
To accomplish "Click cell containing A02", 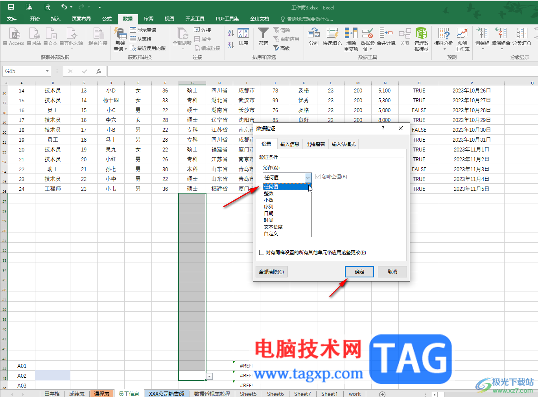I will 22,376.
